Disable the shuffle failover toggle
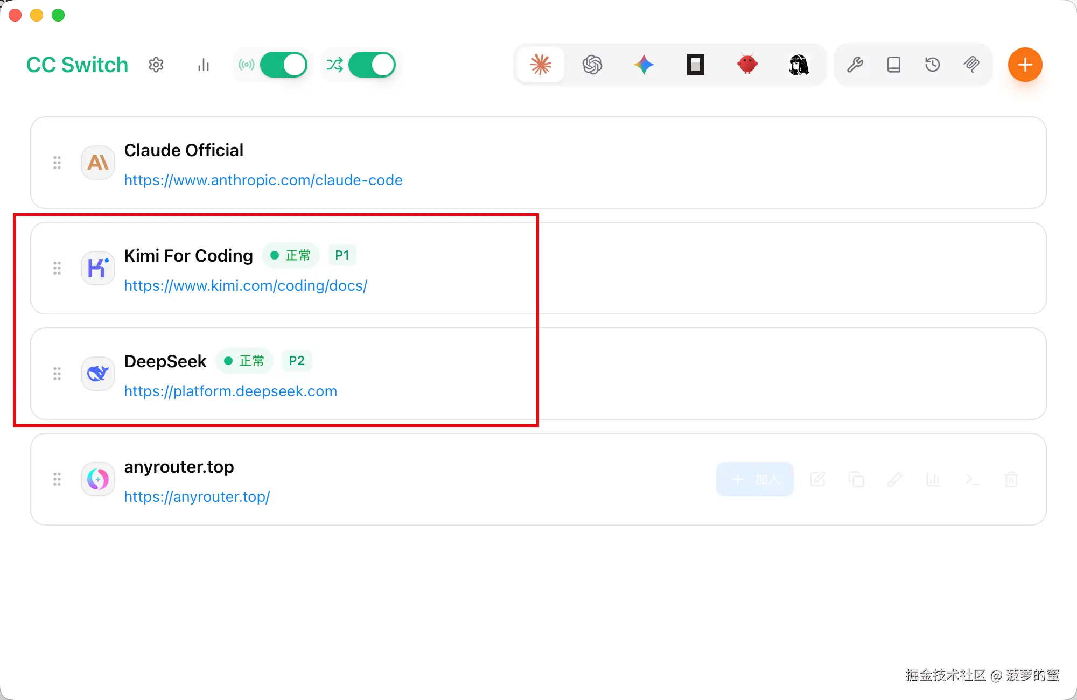 (372, 65)
